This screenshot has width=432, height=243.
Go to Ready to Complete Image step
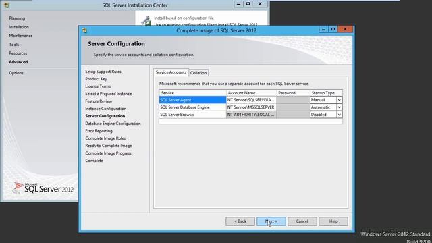point(108,146)
